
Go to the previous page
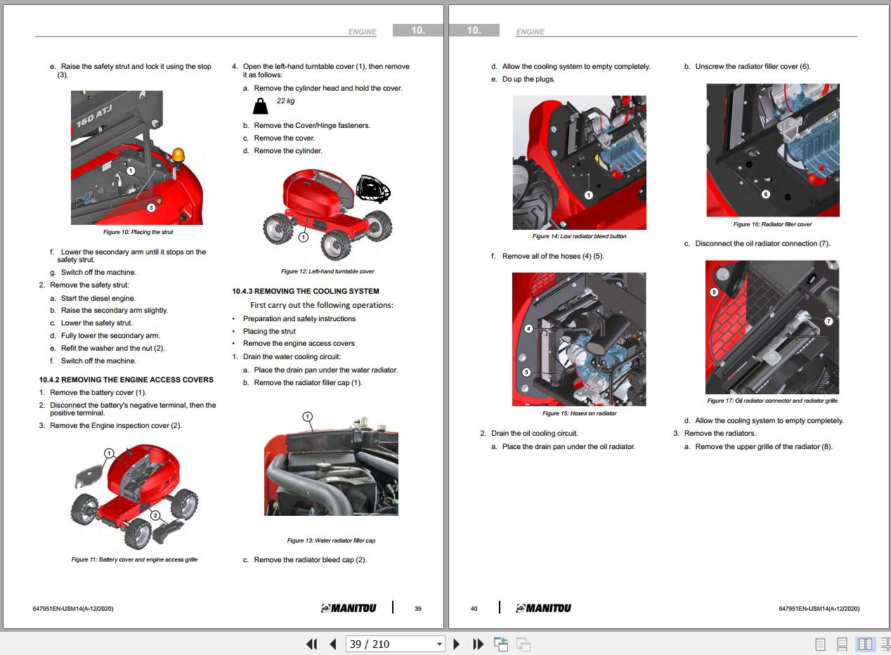point(333,644)
